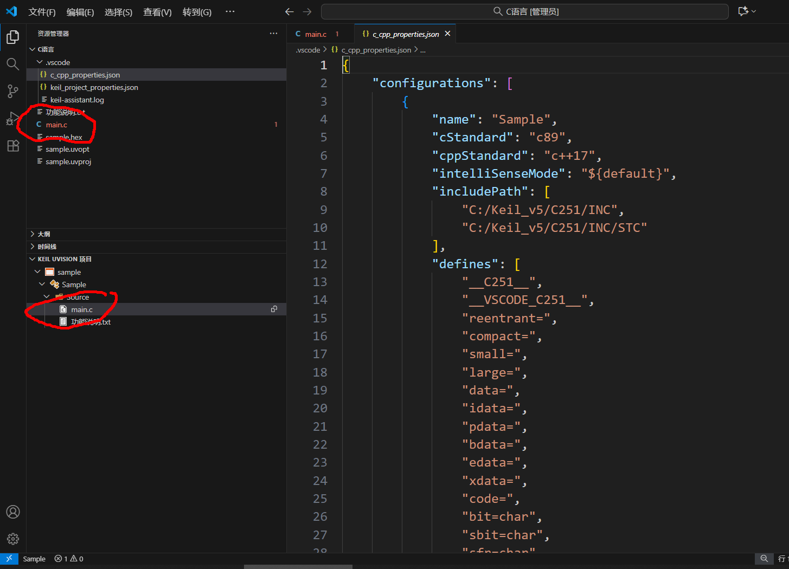Click the breadcrumb ellipsis segment
The image size is (789, 569).
[423, 50]
